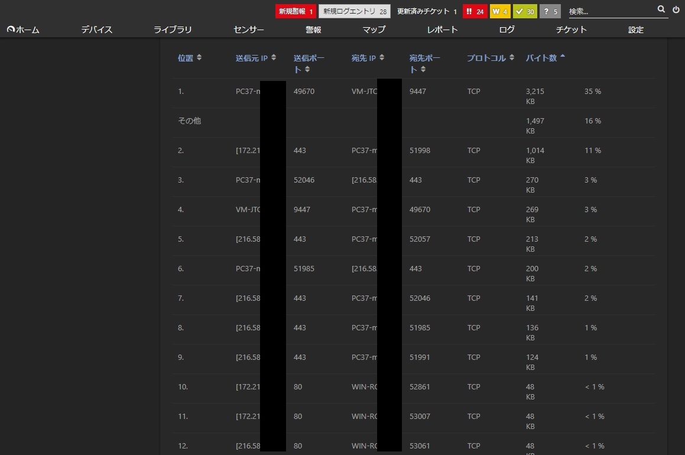Sort by 宛先ポート column arrows
The width and height of the screenshot is (685, 455).
coord(423,69)
